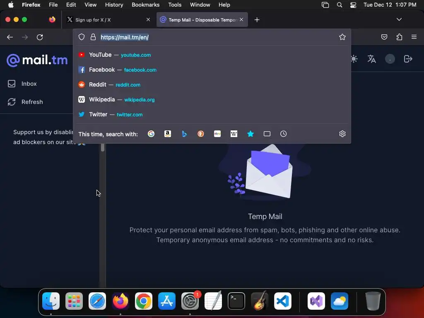
Task: Search history via the clock icon
Action: tap(283, 134)
